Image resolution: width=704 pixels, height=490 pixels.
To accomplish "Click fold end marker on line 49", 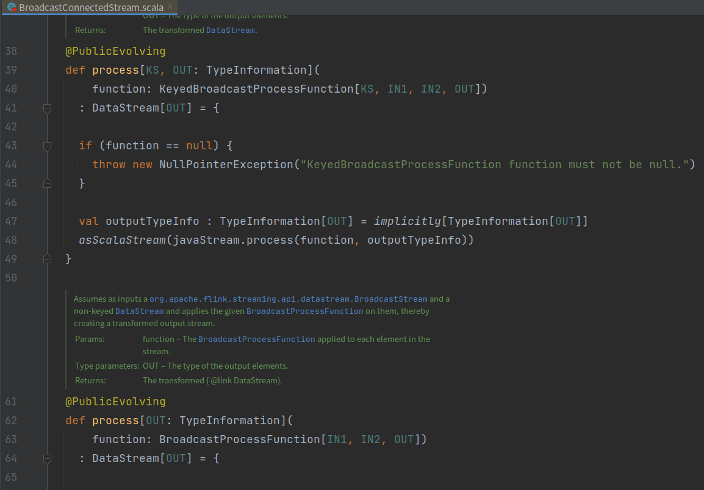I will tap(47, 258).
